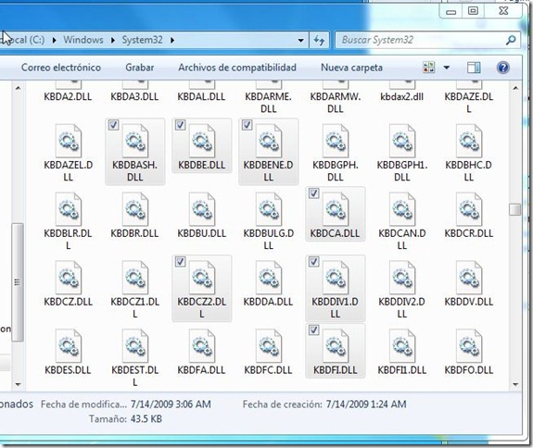Open the address bar history dropdown

tap(300, 41)
